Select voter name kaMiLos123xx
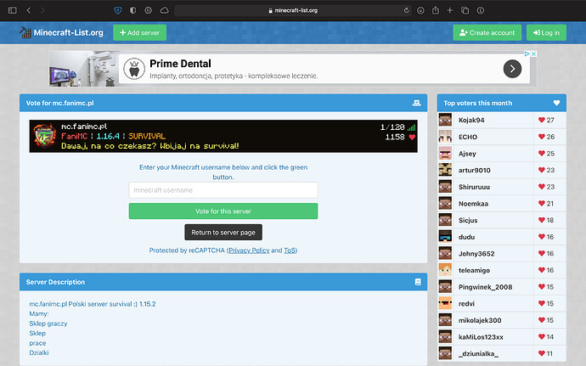The height and width of the screenshot is (366, 586). [481, 337]
